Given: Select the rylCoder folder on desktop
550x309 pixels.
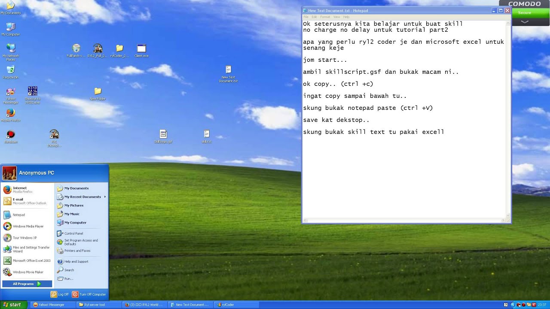Looking at the screenshot, I should tap(119, 51).
